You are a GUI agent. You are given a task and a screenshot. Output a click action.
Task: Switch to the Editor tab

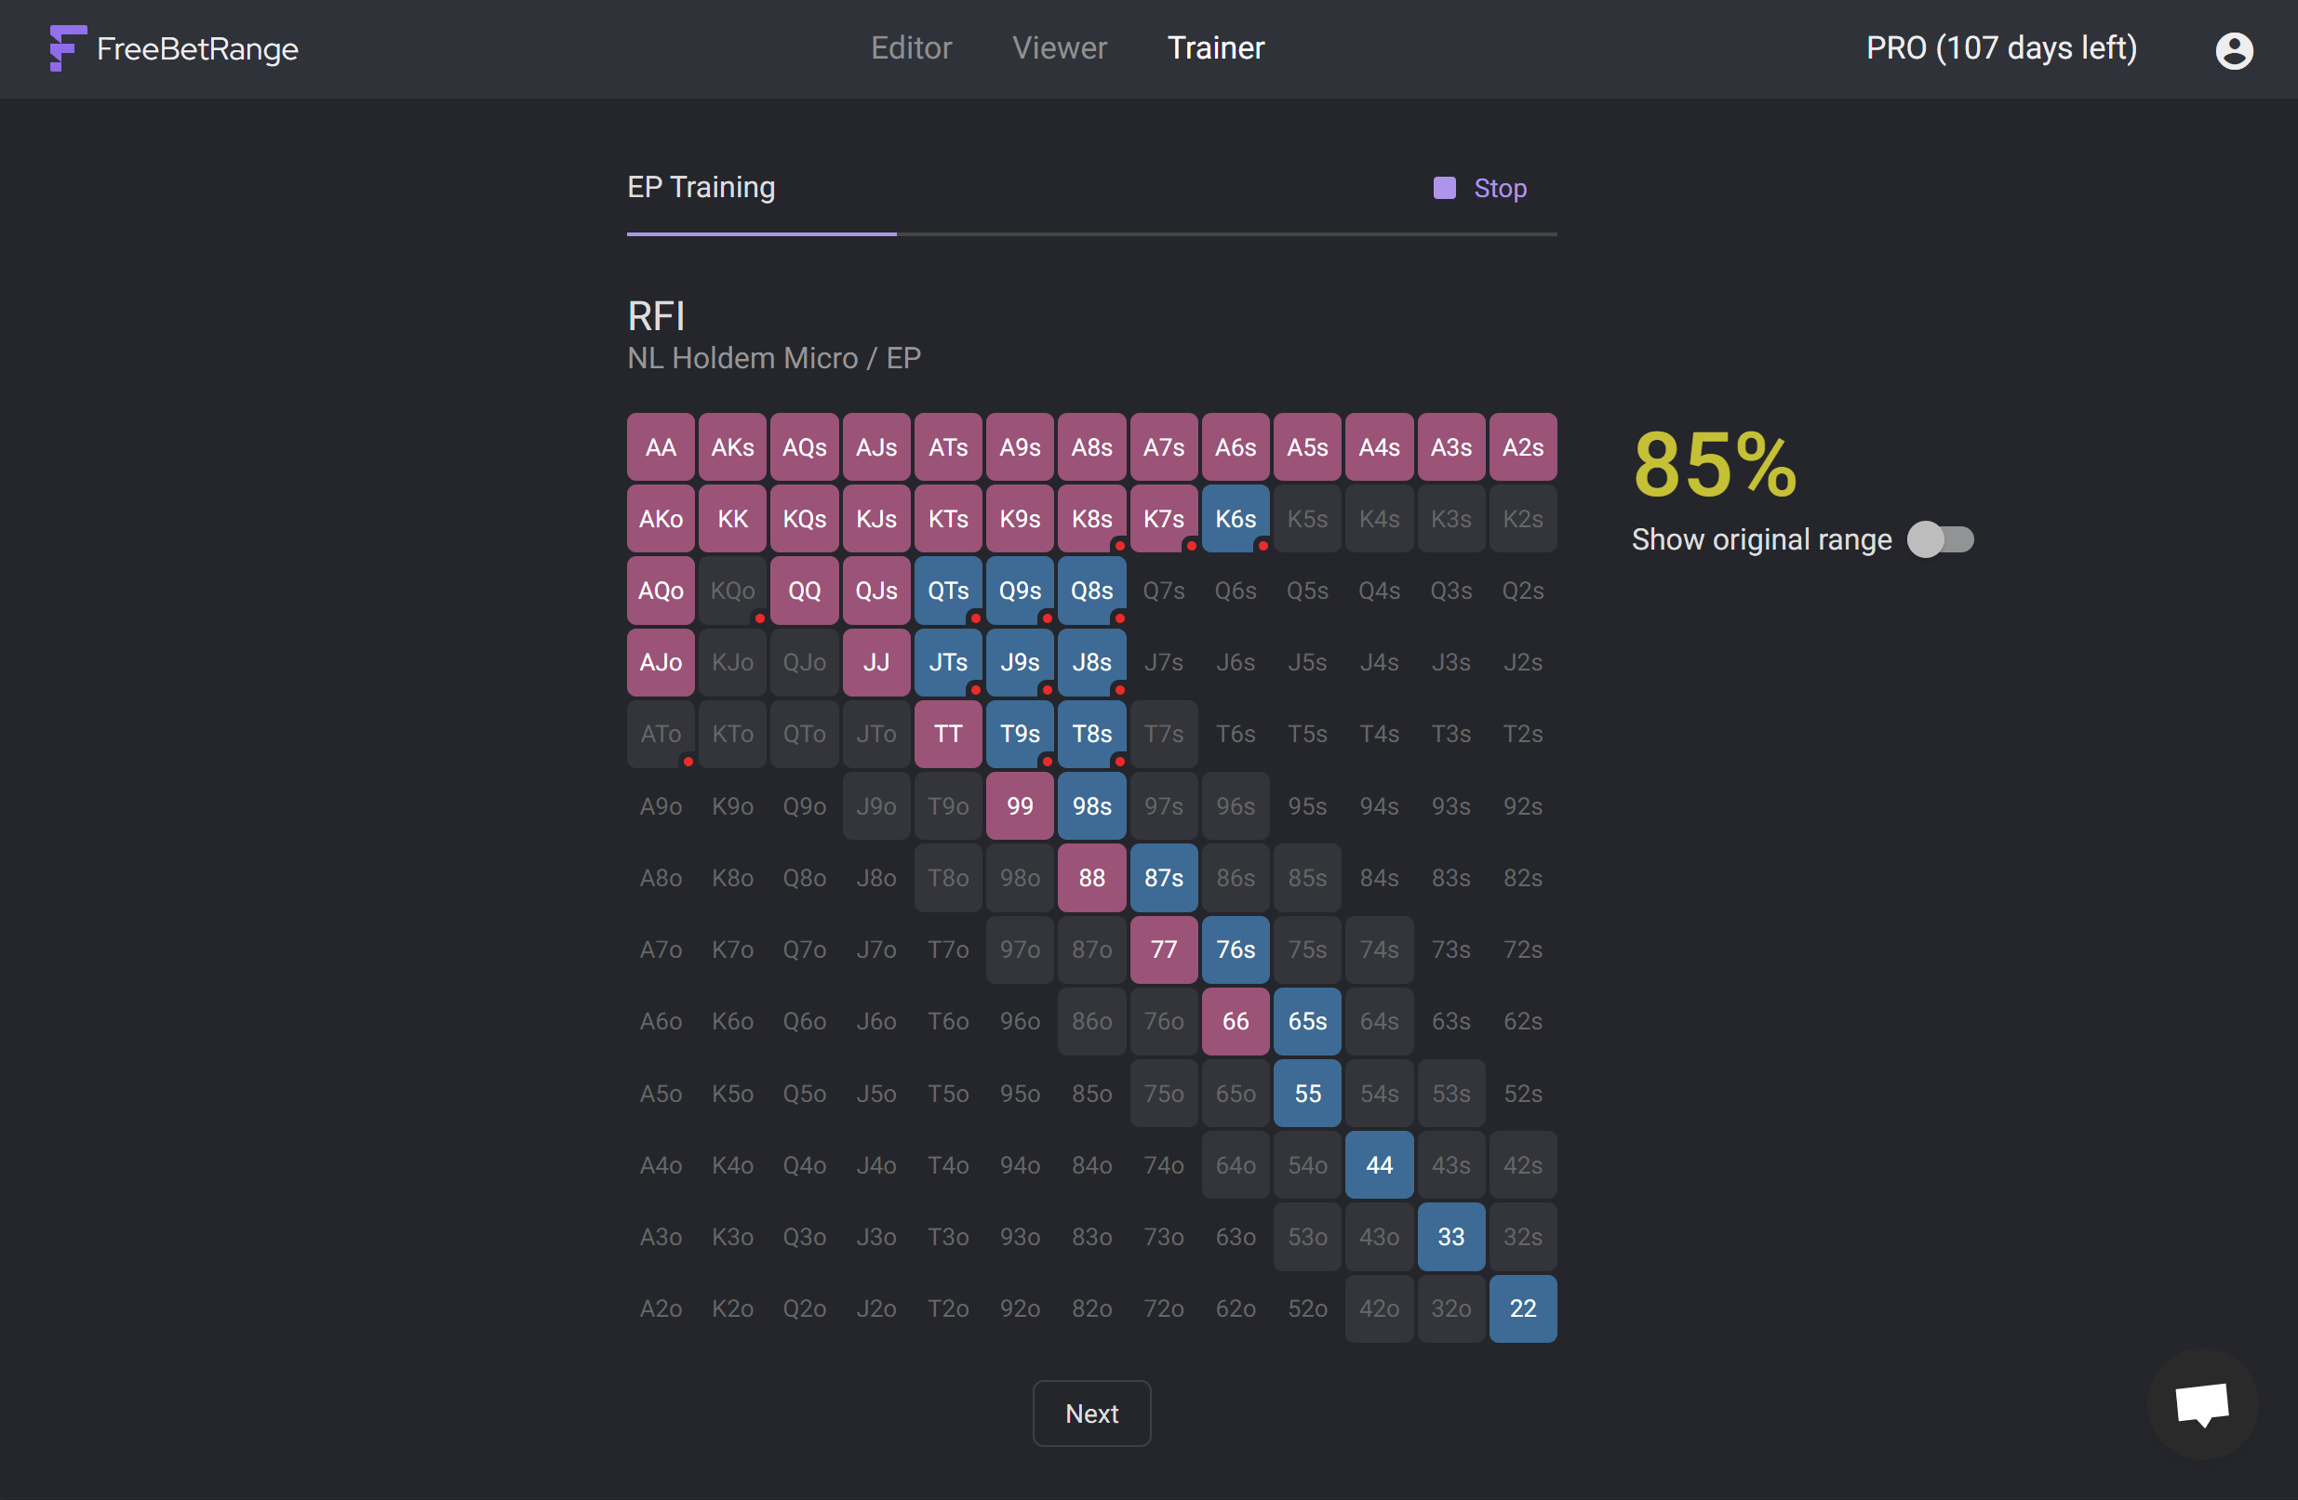[x=911, y=48]
